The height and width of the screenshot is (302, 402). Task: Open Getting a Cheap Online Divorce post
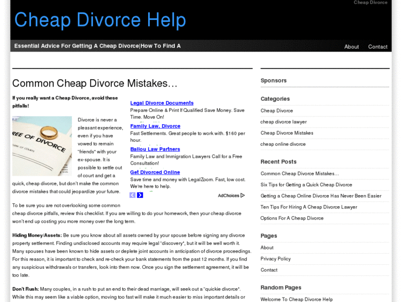(321, 196)
